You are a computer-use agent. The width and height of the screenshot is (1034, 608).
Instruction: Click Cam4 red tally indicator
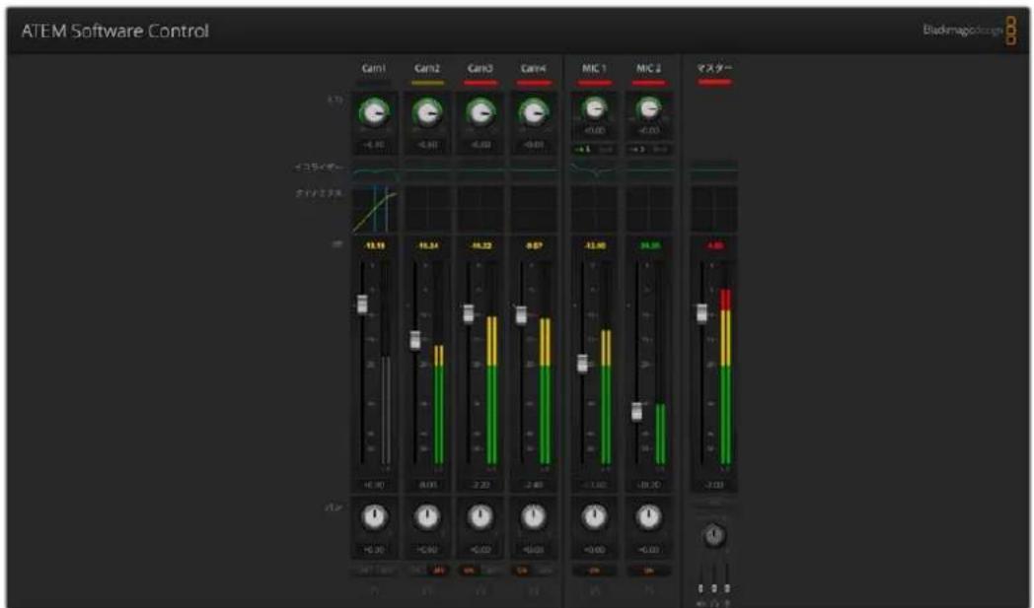pyautogui.click(x=534, y=83)
